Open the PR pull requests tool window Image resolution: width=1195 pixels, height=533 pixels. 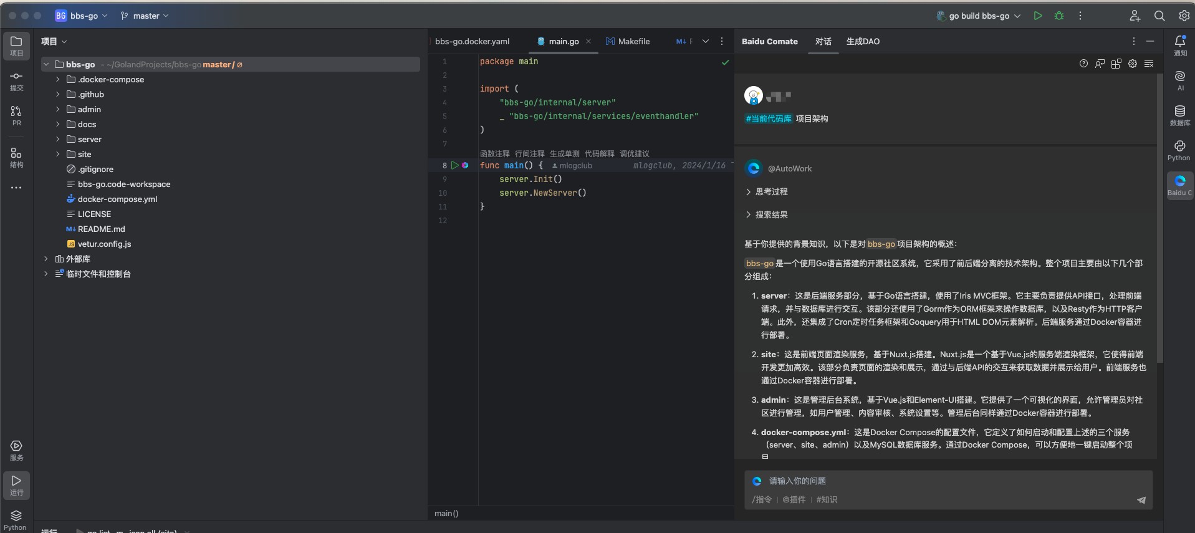16,116
